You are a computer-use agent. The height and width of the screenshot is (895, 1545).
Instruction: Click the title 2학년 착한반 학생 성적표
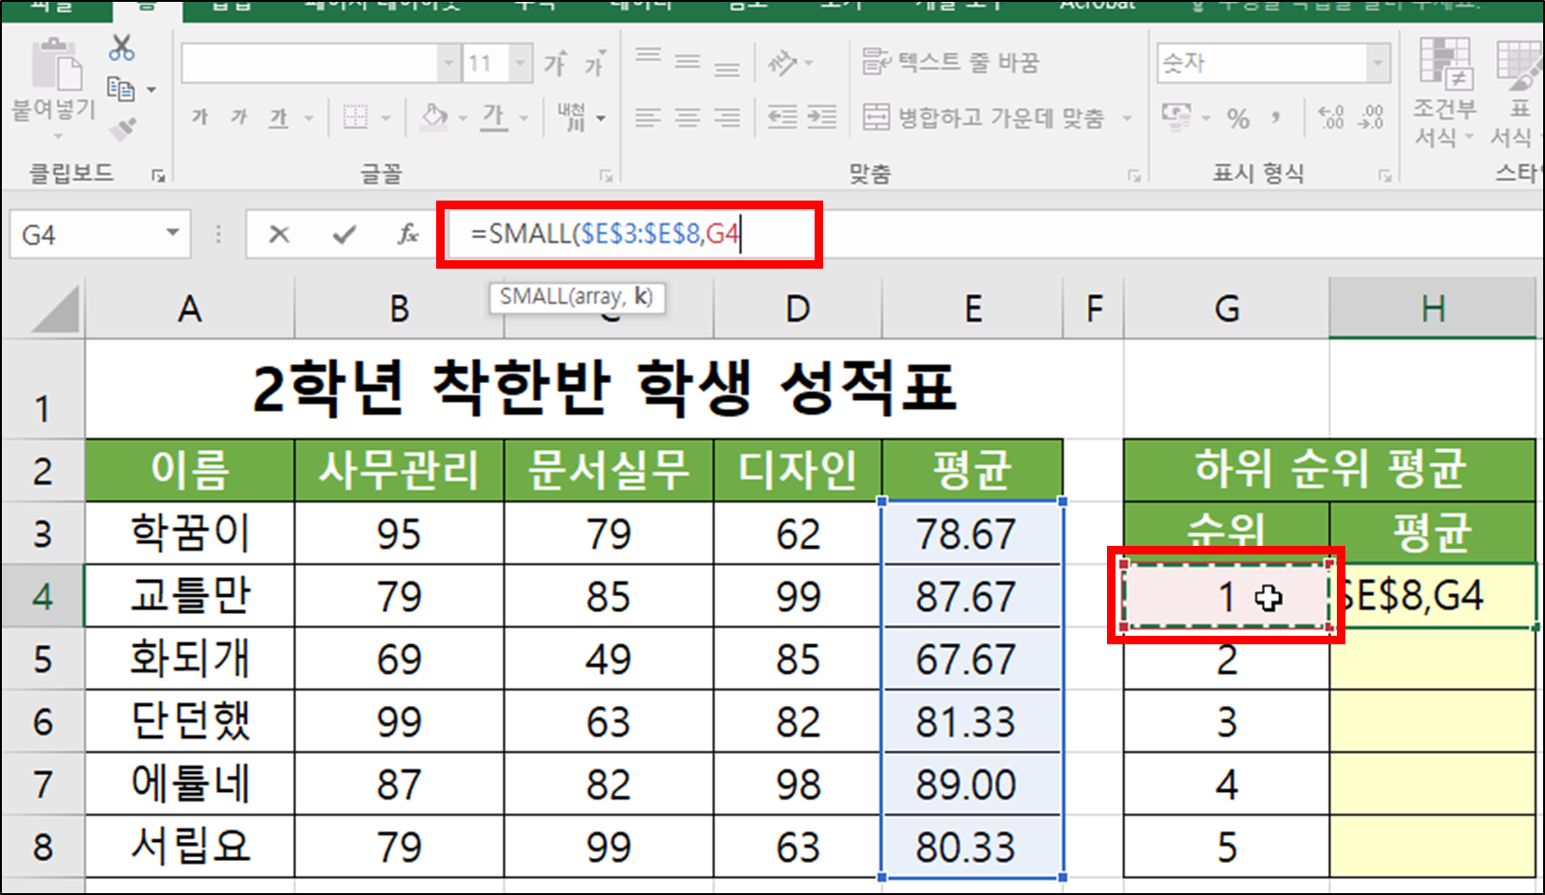[x=604, y=389]
